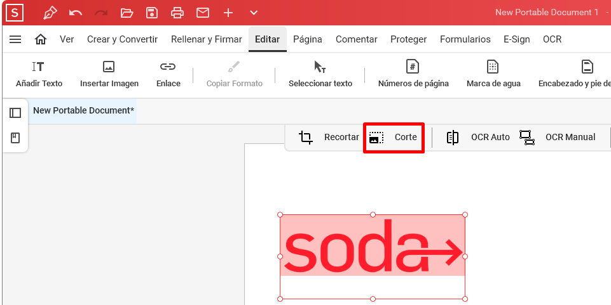Viewport: 611px width, 305px height.
Task: Open the hamburger menu
Action: tap(15, 39)
